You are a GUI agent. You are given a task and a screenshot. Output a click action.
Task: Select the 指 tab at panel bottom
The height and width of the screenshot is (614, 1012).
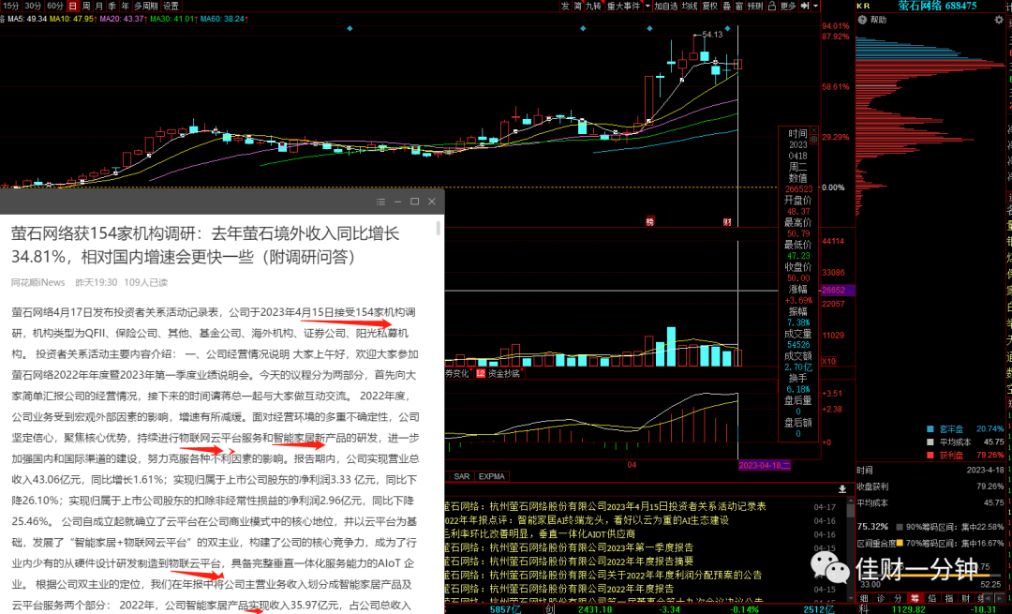tap(949, 598)
